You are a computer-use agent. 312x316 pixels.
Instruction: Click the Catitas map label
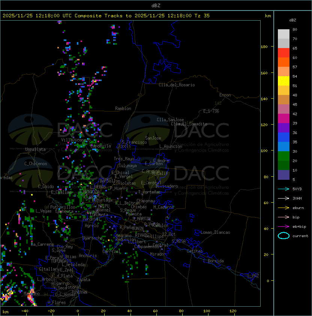[x=195, y=251]
